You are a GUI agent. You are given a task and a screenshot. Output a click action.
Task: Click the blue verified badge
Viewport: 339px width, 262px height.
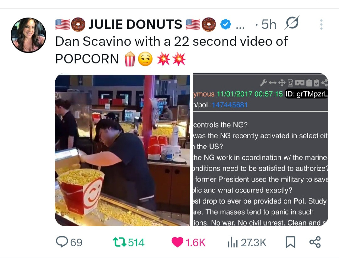point(225,24)
